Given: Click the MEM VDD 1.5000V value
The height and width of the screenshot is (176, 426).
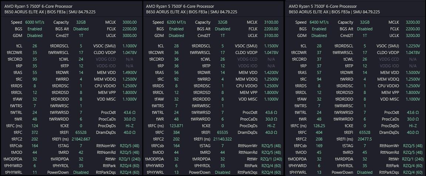Looking at the screenshot, I should pyautogui.click(x=413, y=72).
